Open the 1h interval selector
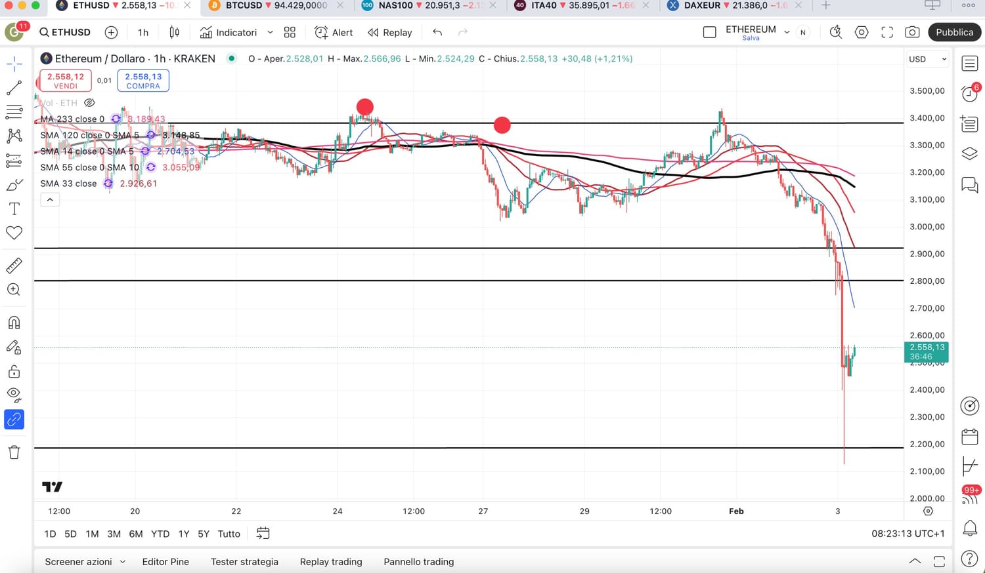The width and height of the screenshot is (985, 573). pos(143,32)
